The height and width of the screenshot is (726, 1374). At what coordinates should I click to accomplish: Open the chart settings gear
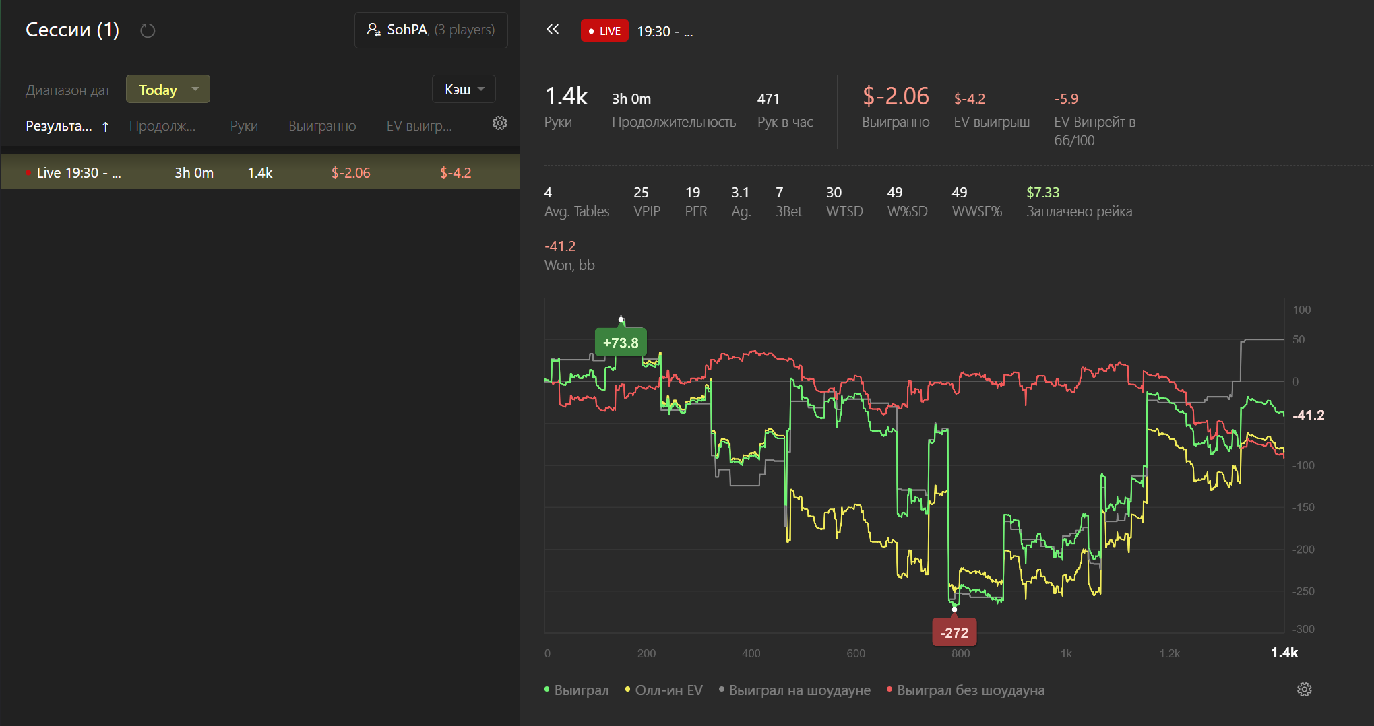[1304, 689]
